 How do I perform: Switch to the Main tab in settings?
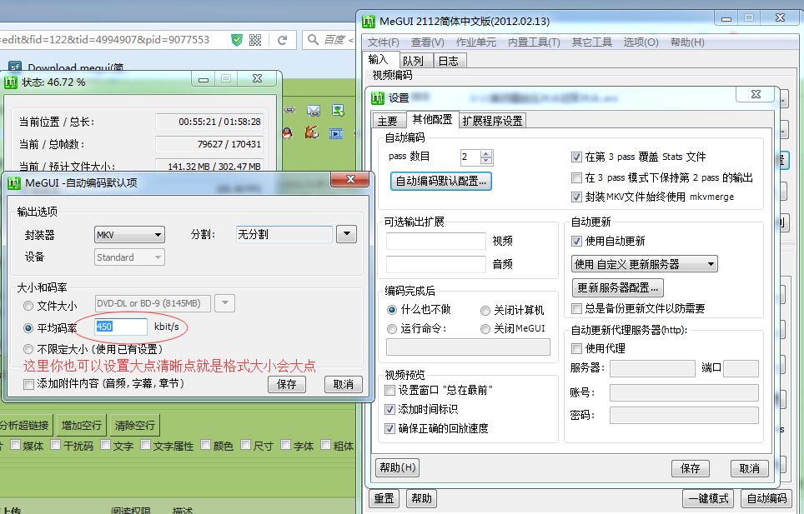click(x=388, y=121)
